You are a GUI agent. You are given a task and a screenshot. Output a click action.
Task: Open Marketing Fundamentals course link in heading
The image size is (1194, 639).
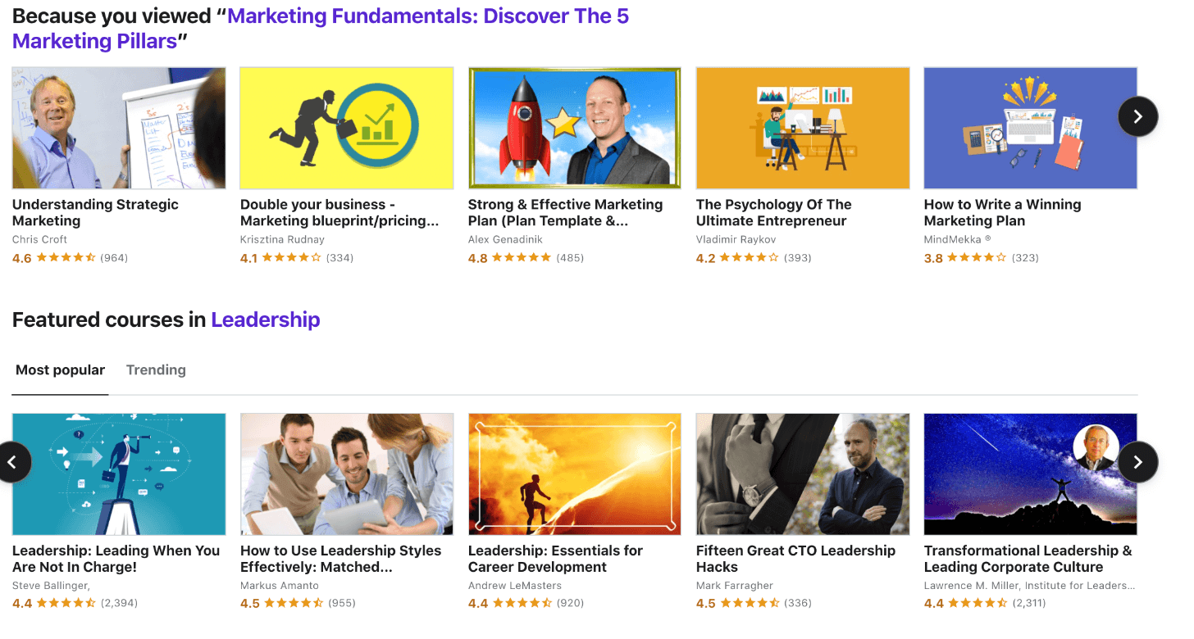[x=426, y=16]
